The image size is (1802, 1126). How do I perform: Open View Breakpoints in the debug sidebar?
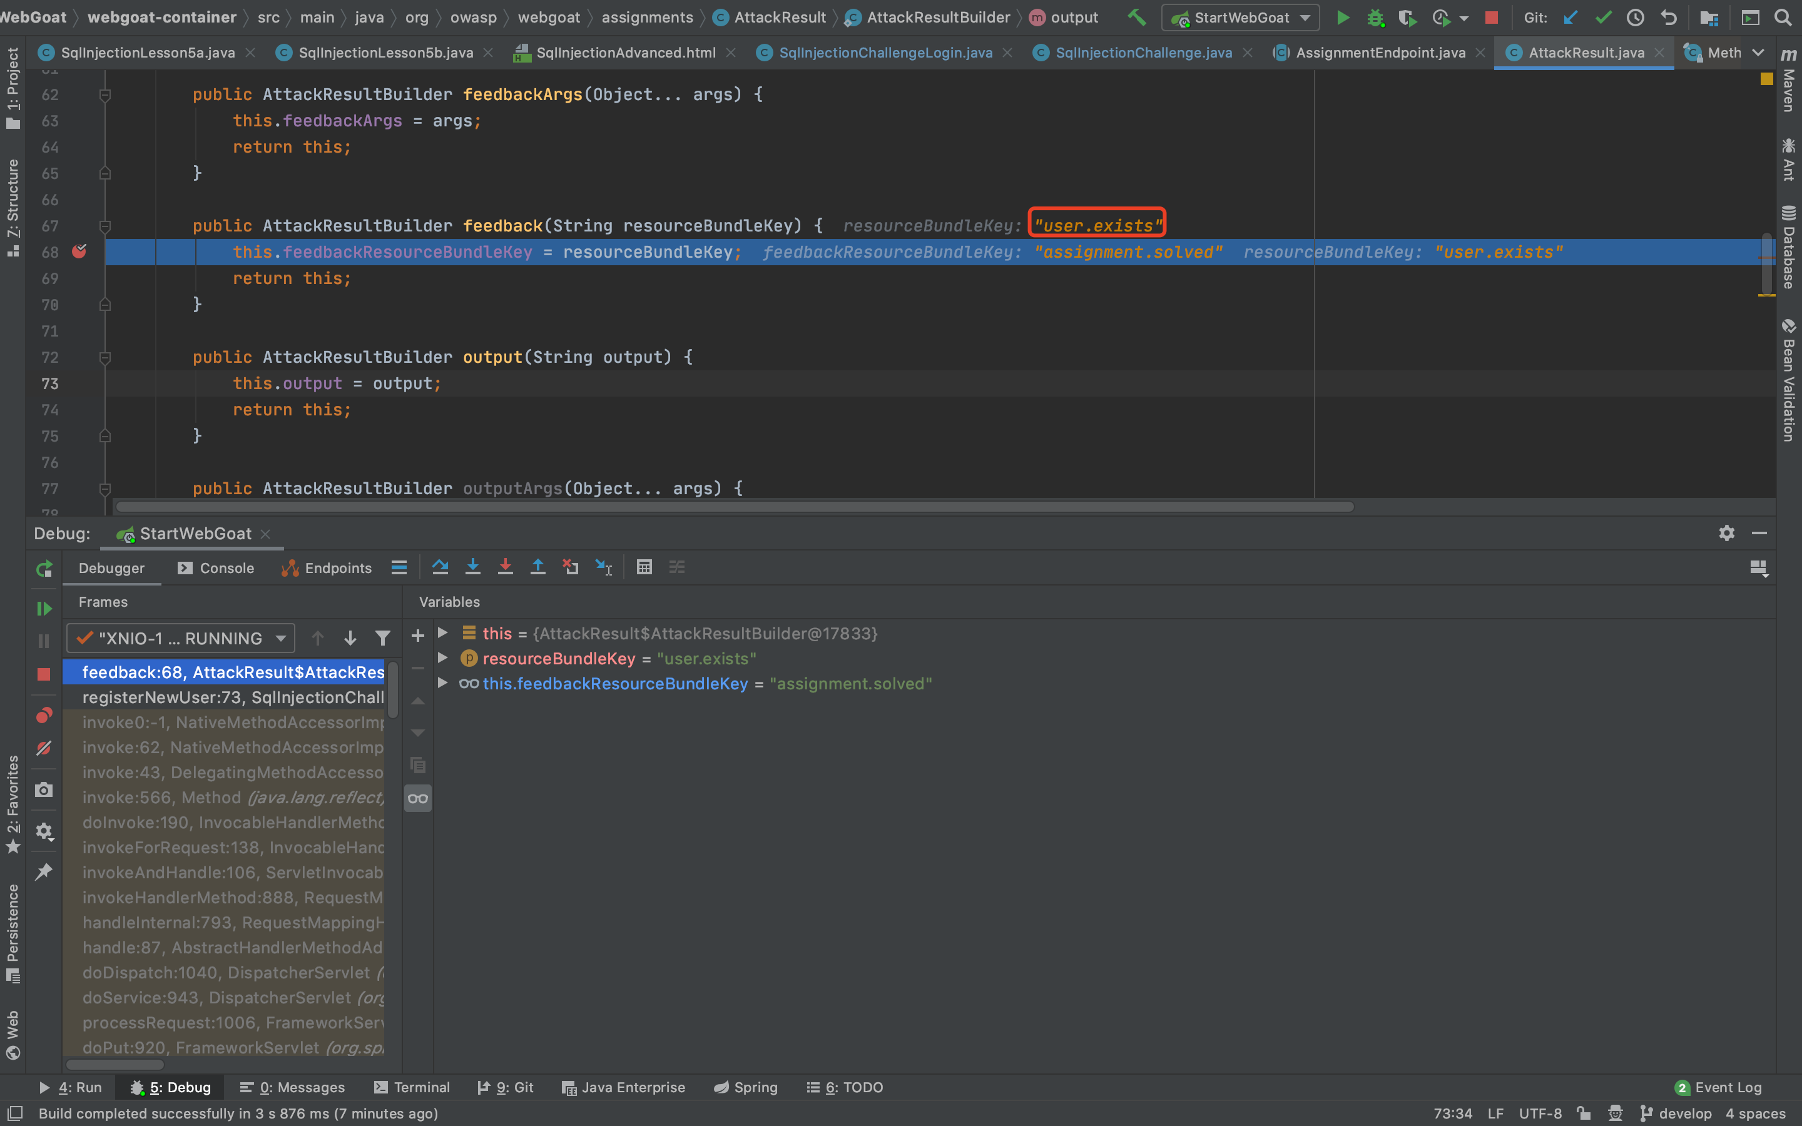(x=44, y=716)
